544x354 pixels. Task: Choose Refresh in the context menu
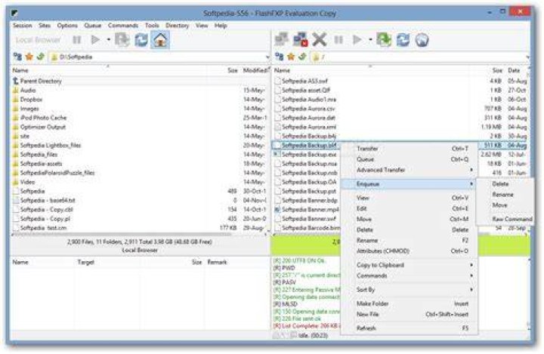pyautogui.click(x=409, y=328)
